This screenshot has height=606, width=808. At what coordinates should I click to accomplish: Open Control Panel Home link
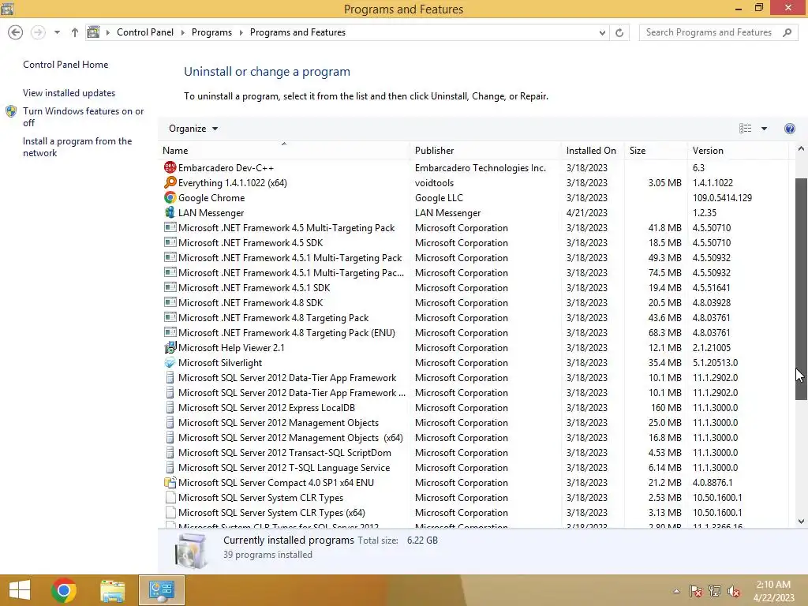[x=65, y=65]
